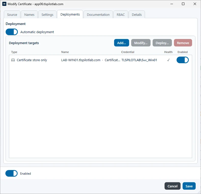Close the Modify Certificate window
Viewport: 201px width, 194px height.
[195, 4]
